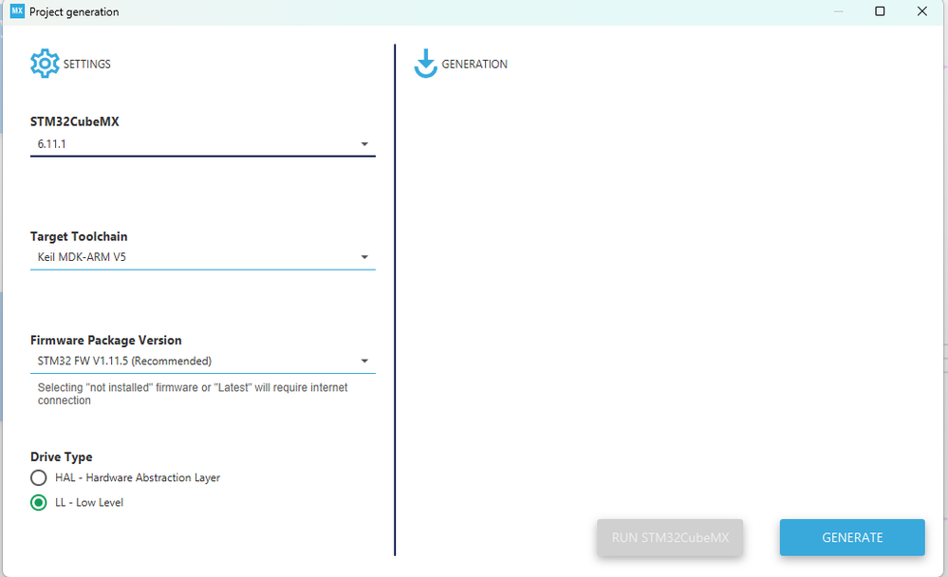Click the 6.11.1 version value
Viewport: 948px width, 577px height.
pos(52,144)
